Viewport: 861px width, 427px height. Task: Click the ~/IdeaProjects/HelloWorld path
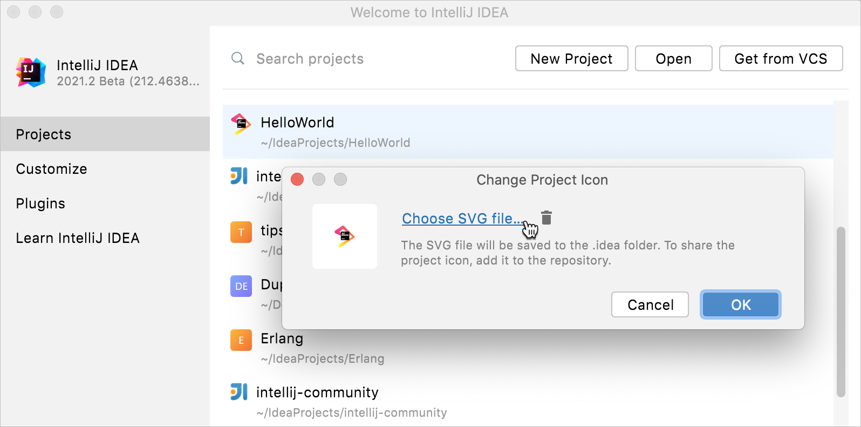tap(335, 143)
